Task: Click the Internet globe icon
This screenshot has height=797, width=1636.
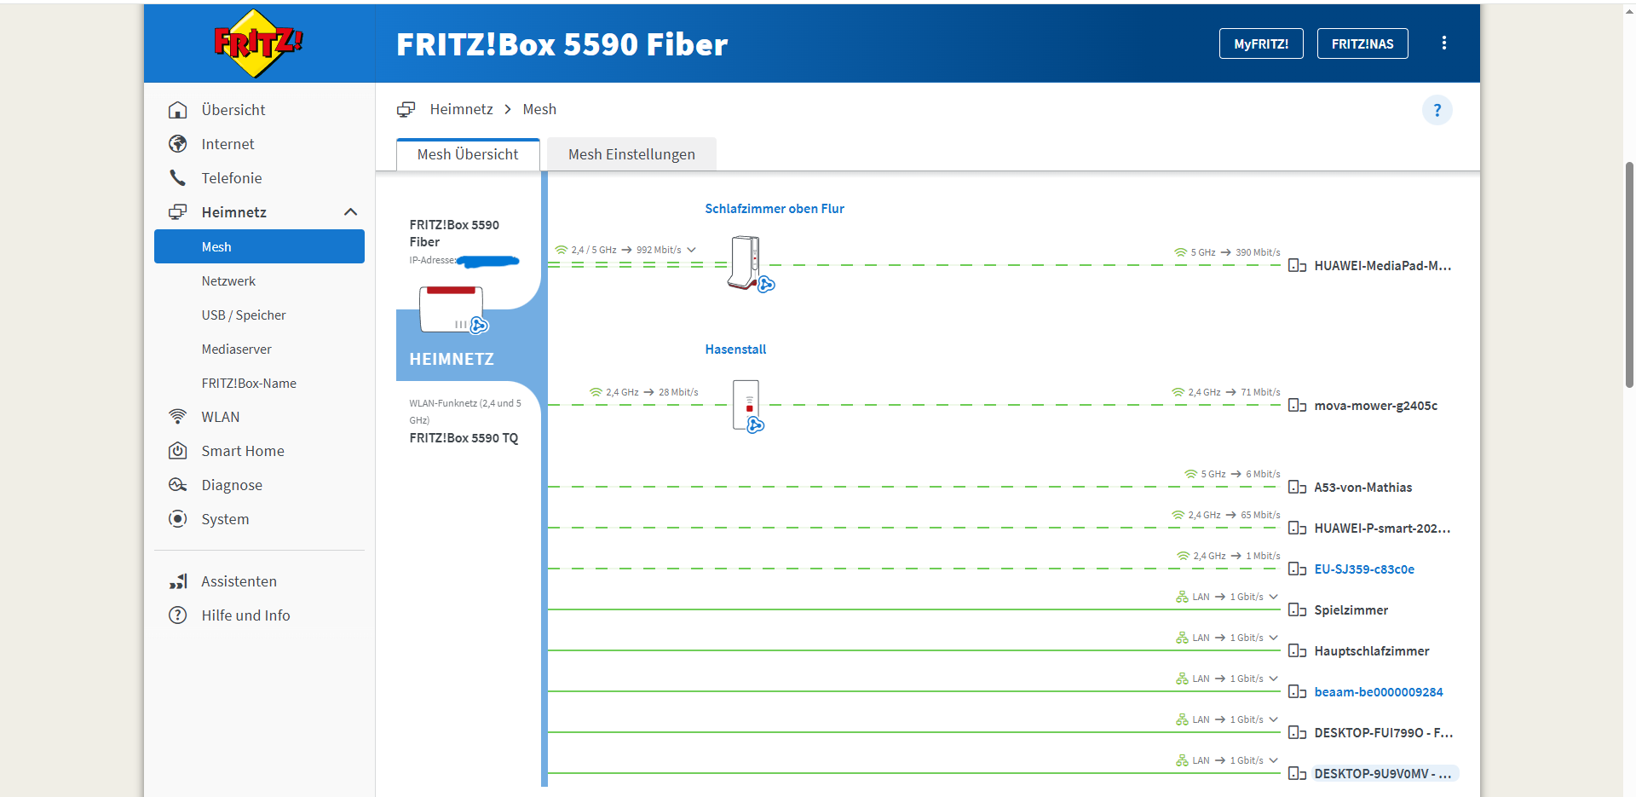Action: 177,144
